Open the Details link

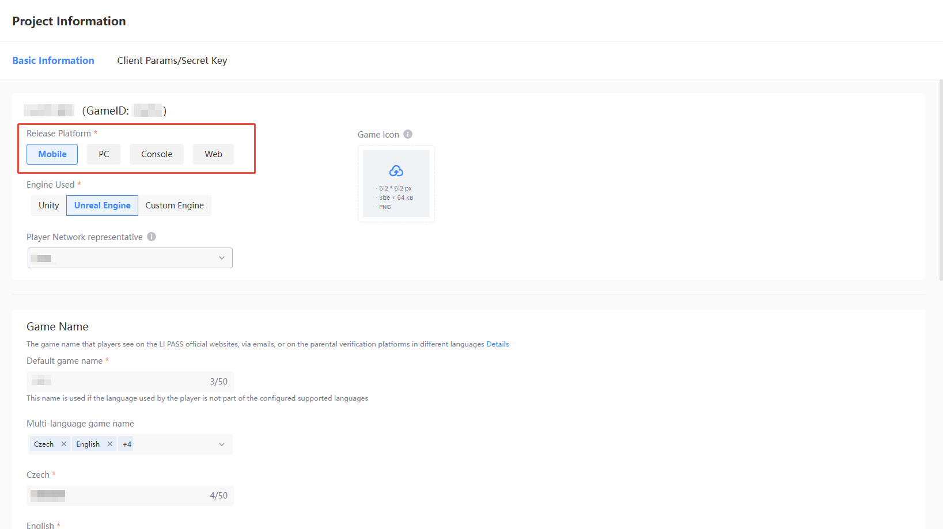[498, 344]
